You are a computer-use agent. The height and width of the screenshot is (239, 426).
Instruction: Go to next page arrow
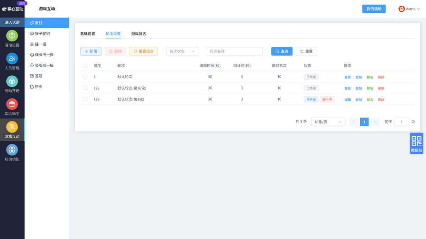pos(375,122)
